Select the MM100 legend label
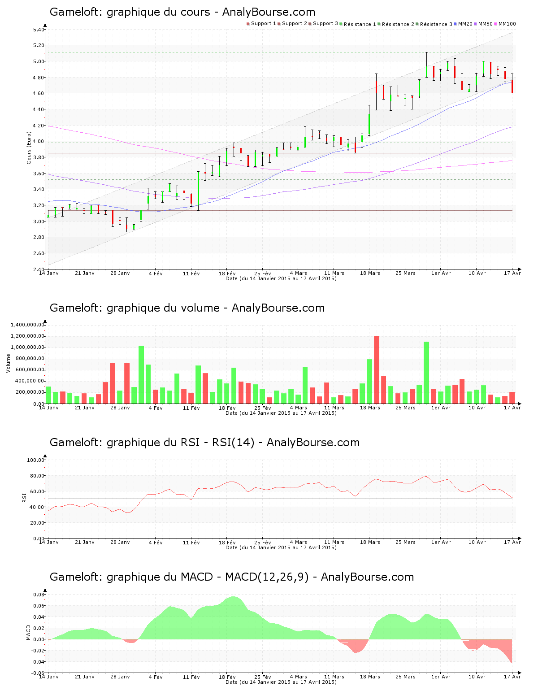538x695 pixels. (x=507, y=24)
